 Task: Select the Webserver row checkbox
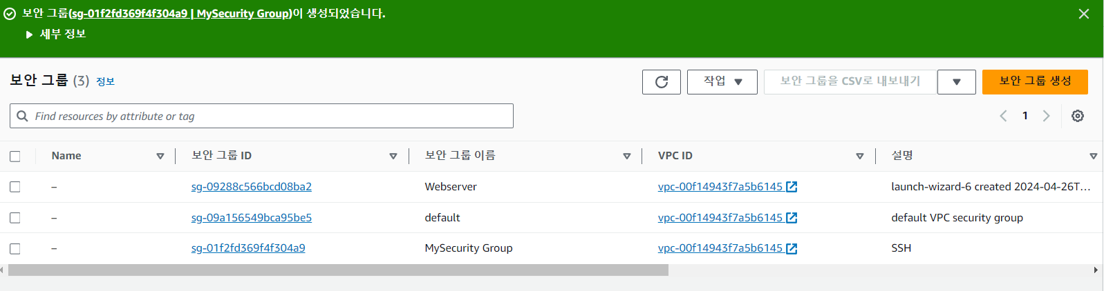tap(15, 187)
